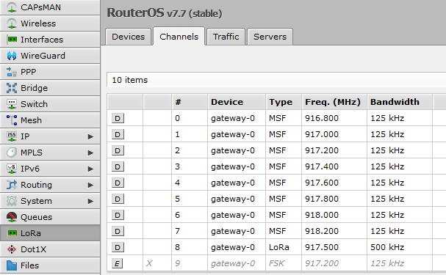446x275 pixels.
Task: Go to the Servers tab
Action: [x=270, y=37]
